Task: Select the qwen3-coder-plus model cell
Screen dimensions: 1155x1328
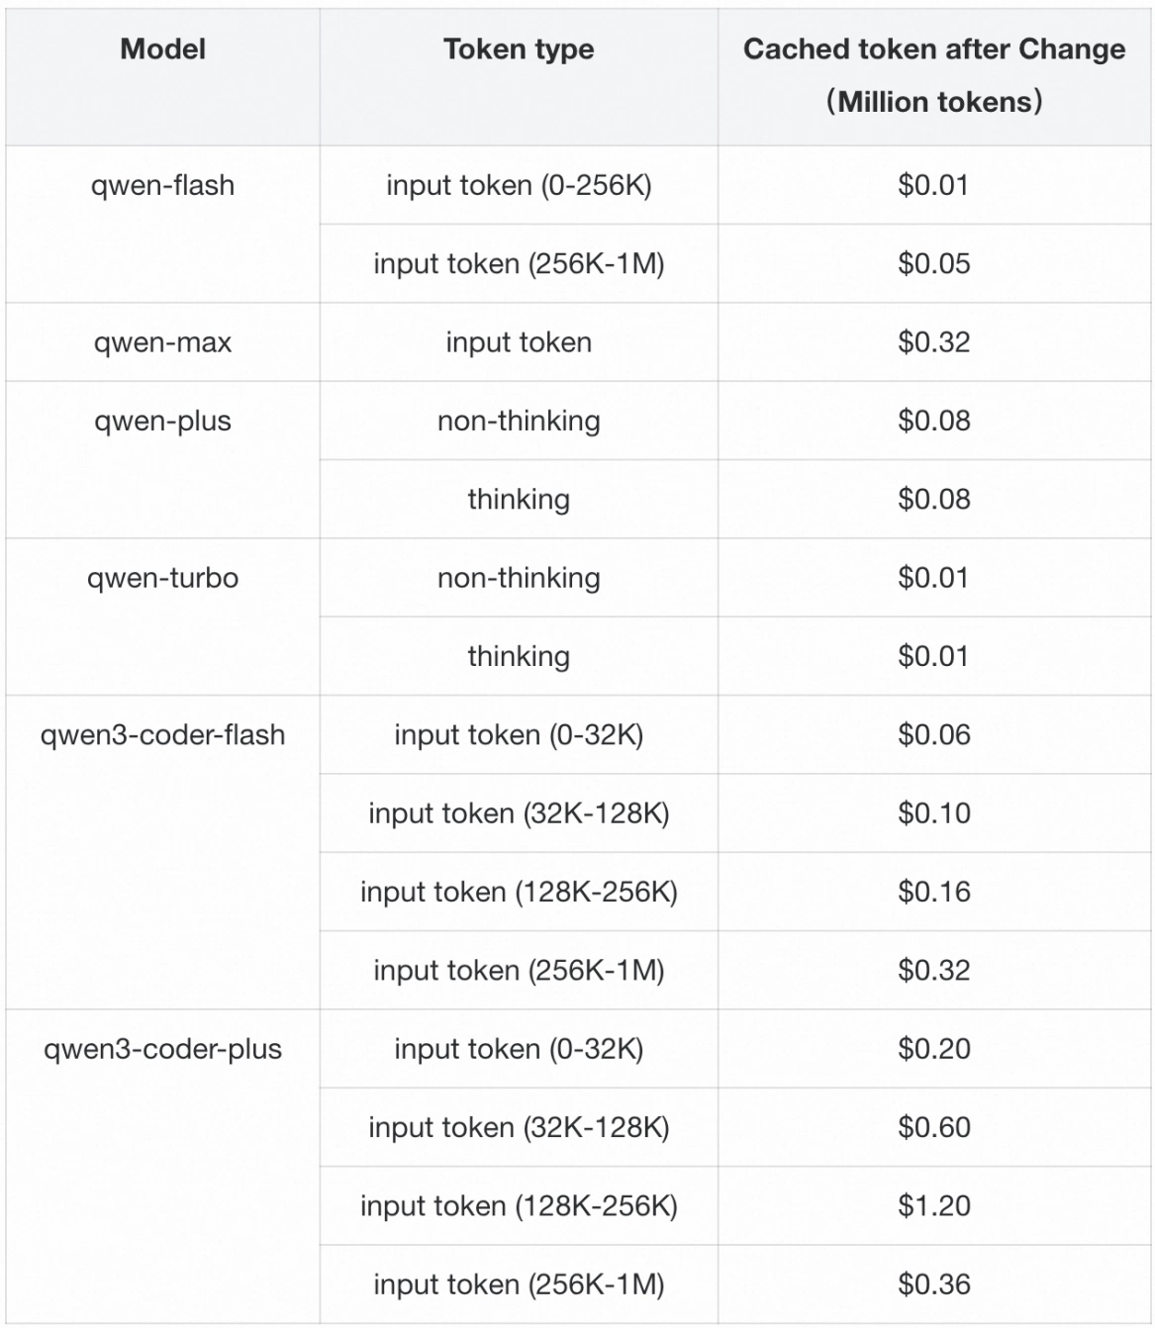Action: click(162, 1049)
